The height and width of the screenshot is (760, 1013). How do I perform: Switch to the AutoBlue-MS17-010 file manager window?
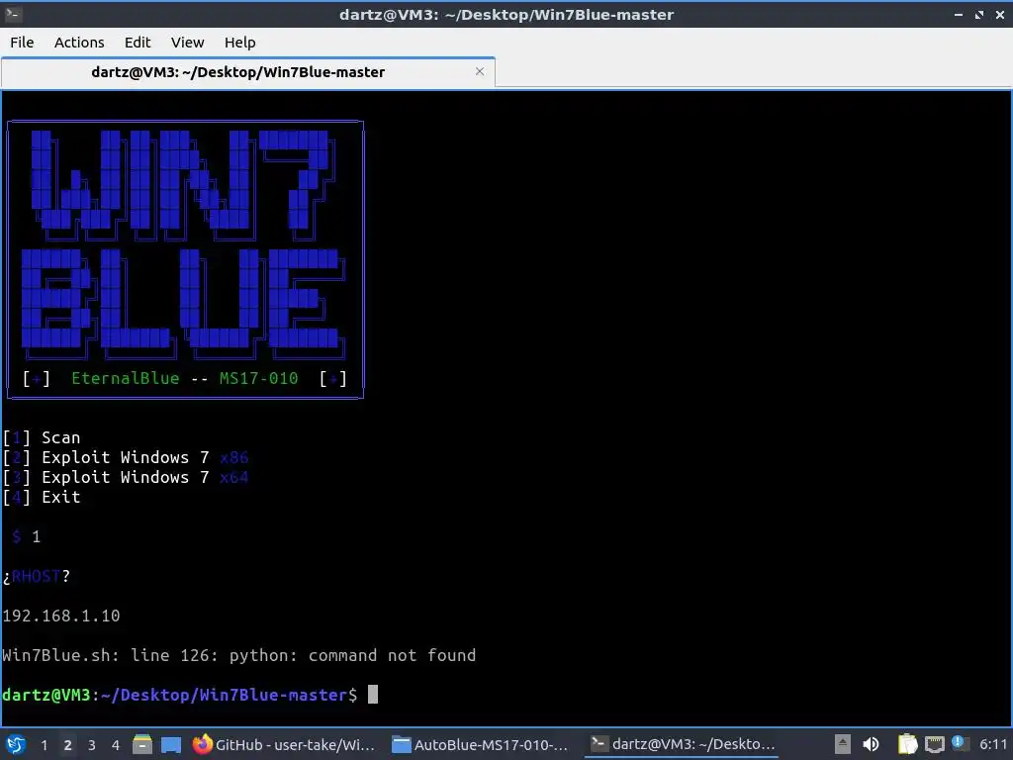[x=481, y=744]
